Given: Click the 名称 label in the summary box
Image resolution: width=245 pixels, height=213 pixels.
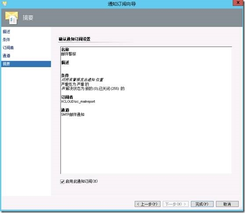Looking at the screenshot, I should pyautogui.click(x=65, y=50).
